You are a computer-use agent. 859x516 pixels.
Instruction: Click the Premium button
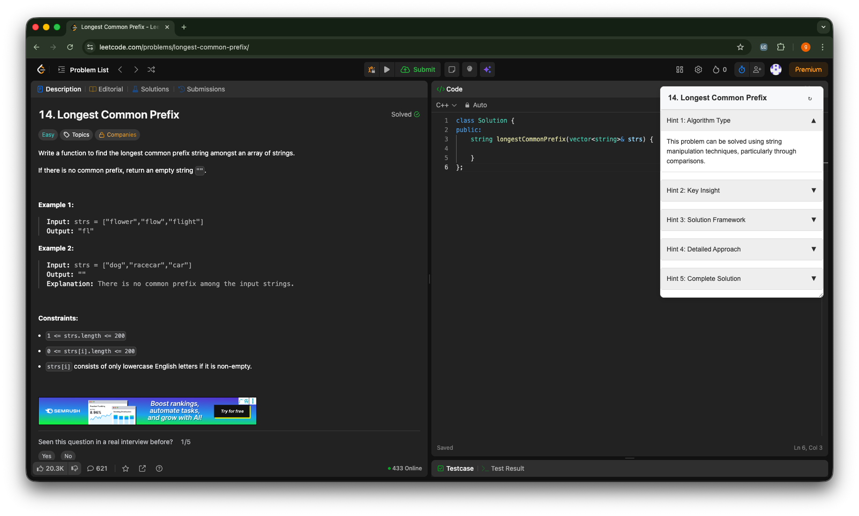[808, 70]
